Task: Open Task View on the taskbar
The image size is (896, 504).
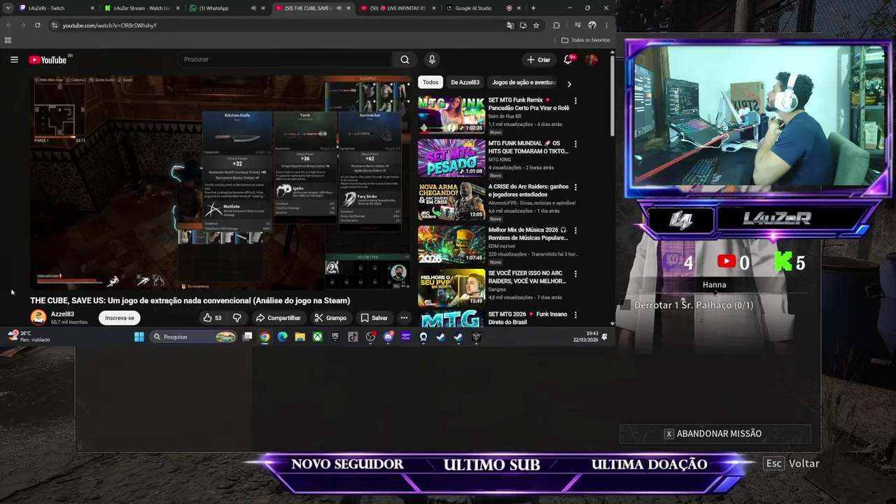Action: [x=247, y=337]
